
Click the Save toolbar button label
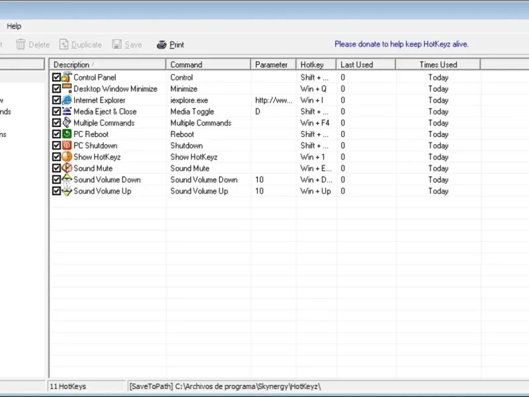[134, 44]
